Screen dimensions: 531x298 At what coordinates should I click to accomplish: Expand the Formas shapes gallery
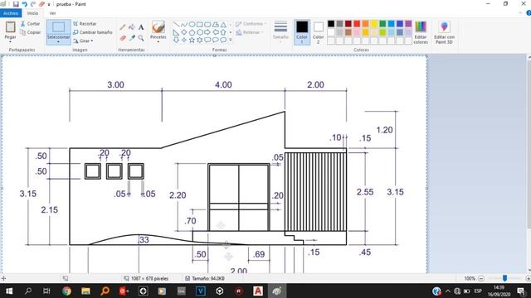(x=231, y=41)
